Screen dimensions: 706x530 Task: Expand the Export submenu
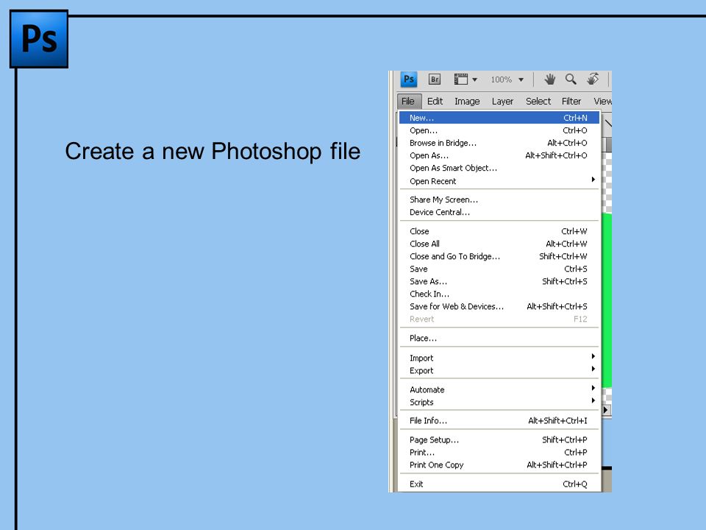click(499, 370)
